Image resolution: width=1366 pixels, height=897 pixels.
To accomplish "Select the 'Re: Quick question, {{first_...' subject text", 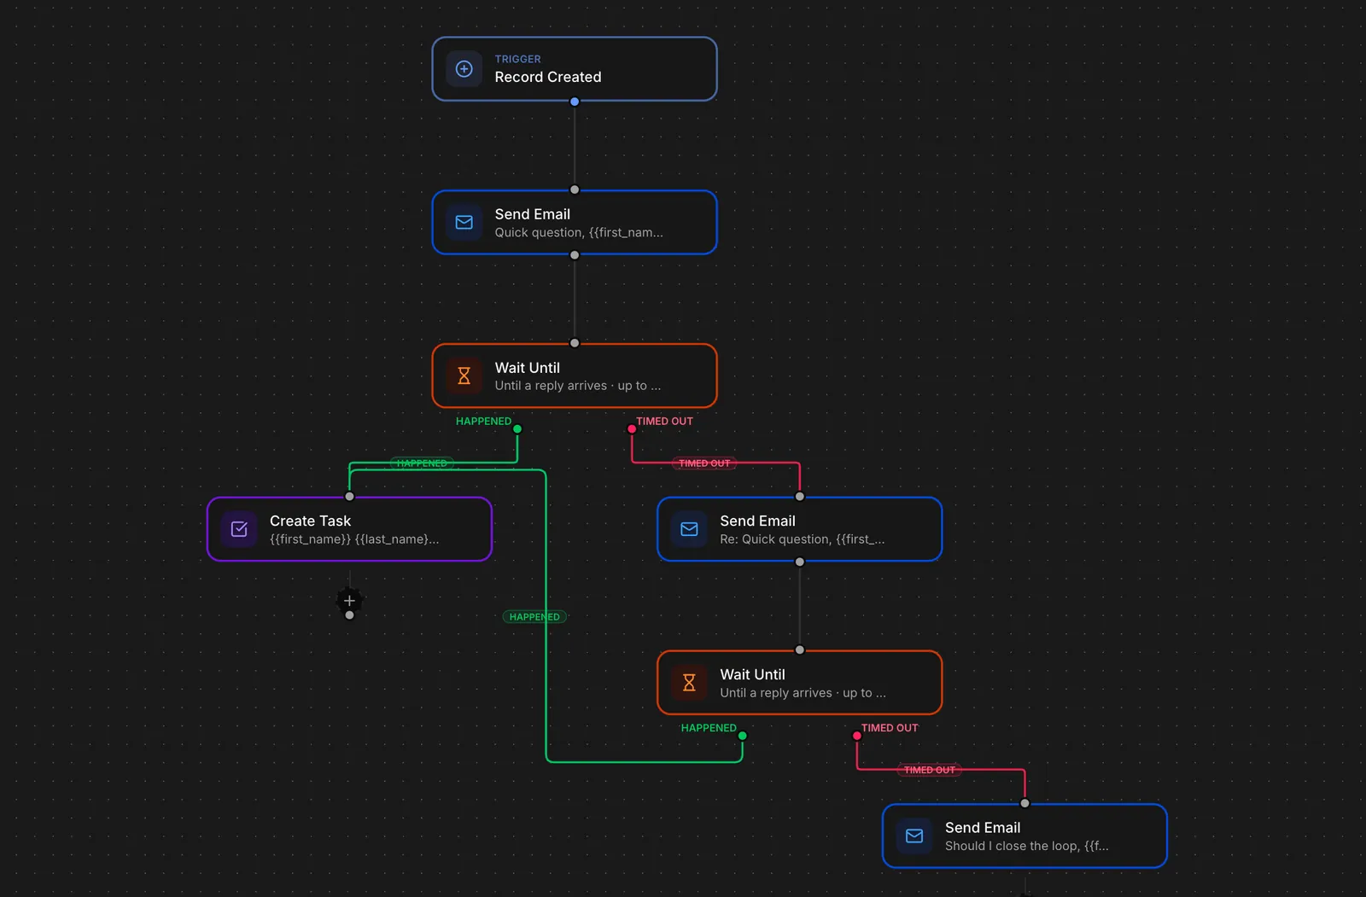I will coord(803,539).
